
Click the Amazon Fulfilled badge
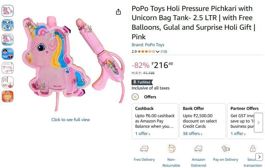tap(142, 82)
